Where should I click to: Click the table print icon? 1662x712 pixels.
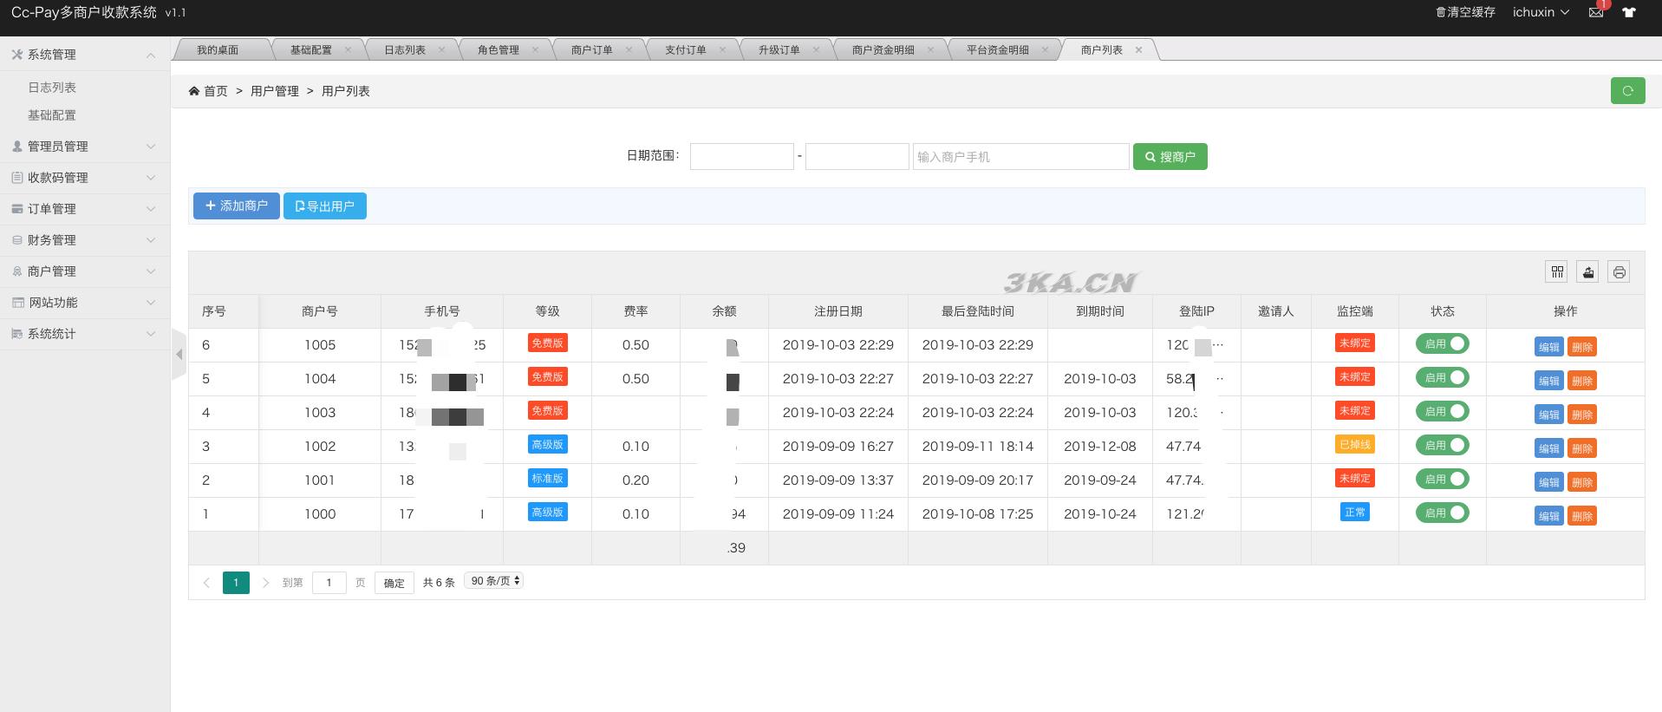point(1619,272)
